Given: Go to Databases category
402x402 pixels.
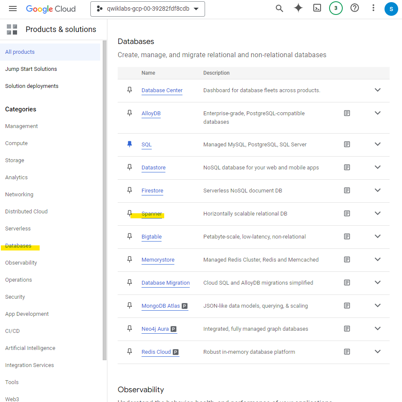Looking at the screenshot, I should click(18, 246).
